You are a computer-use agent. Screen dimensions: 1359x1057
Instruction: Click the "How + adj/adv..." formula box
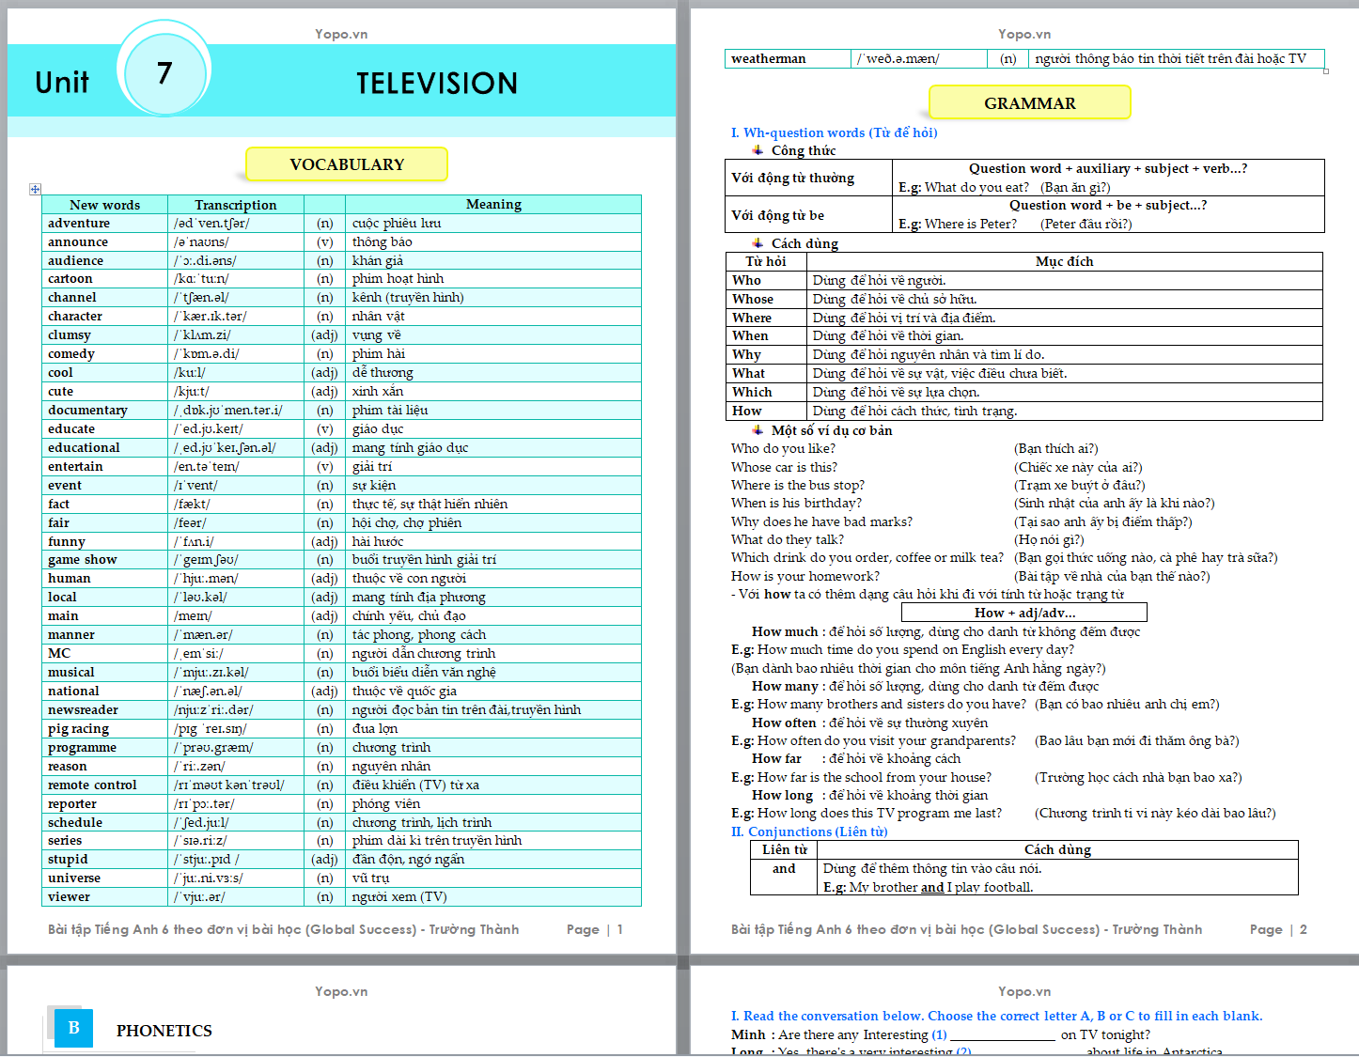(x=1023, y=613)
